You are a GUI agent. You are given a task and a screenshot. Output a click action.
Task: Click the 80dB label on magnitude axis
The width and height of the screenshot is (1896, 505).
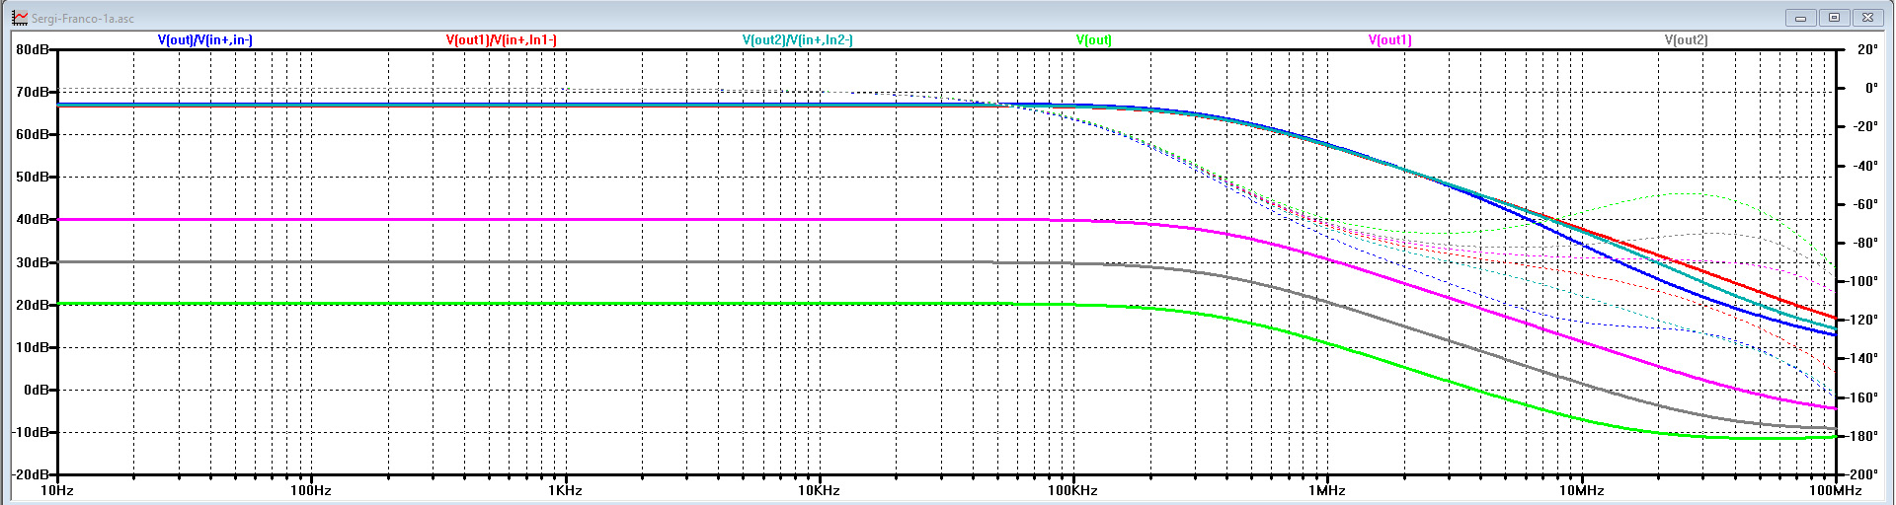click(x=32, y=49)
